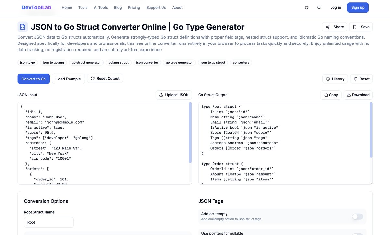This screenshot has width=390, height=235.
Task: Go to the Blog page
Action: coord(118,7)
